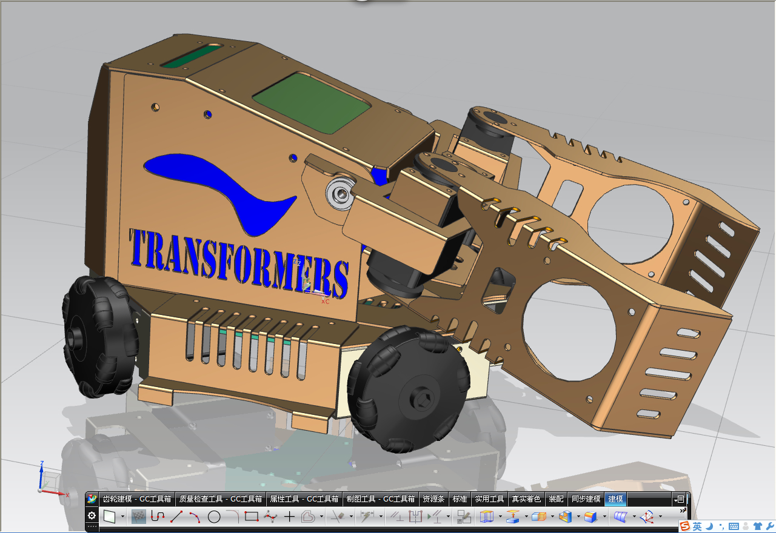Screen dimensions: 776x533
Task: Select the Arc sketch tool
Action: [x=195, y=517]
